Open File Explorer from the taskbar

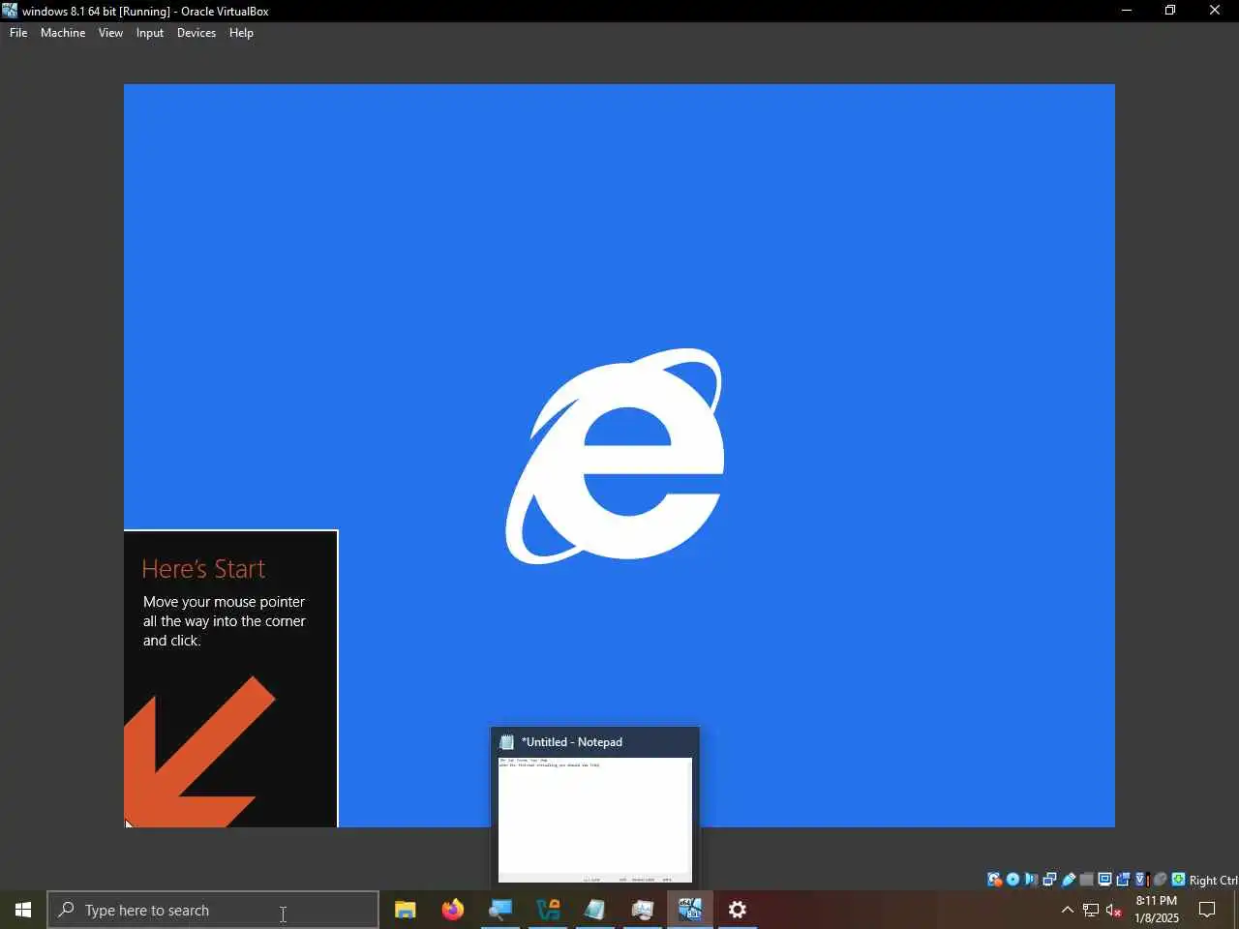405,910
